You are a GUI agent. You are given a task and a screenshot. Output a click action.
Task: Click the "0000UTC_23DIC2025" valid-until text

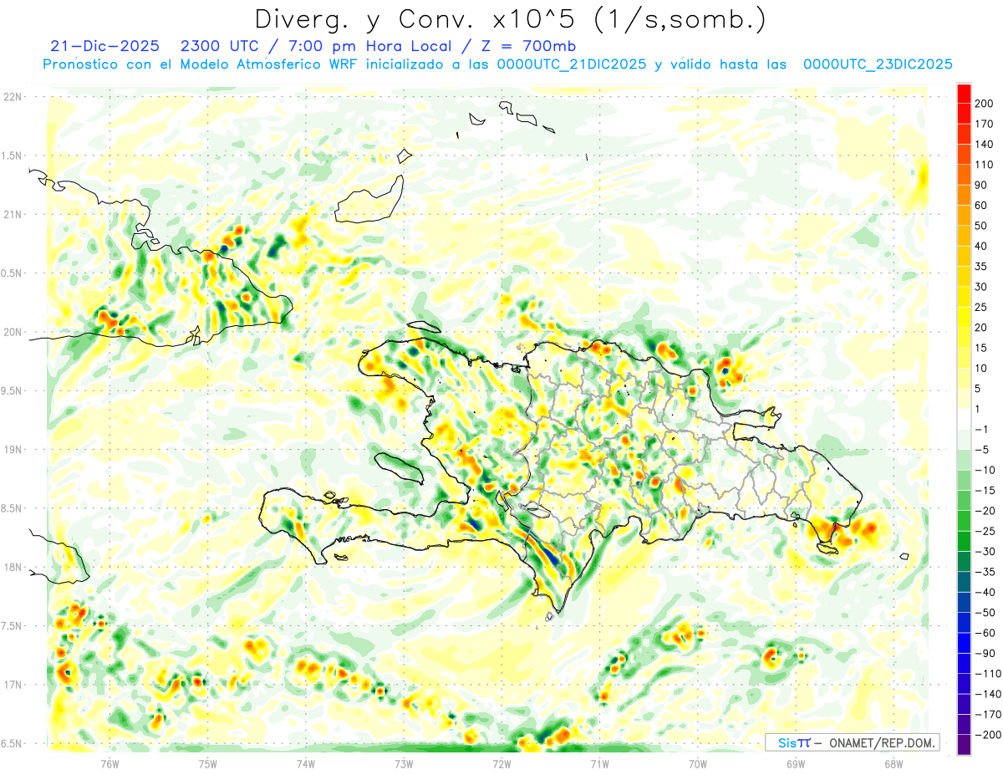point(878,64)
